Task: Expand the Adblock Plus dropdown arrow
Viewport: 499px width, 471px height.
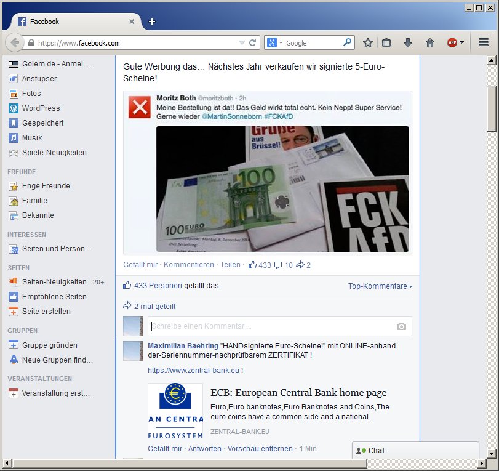Action: [x=461, y=42]
